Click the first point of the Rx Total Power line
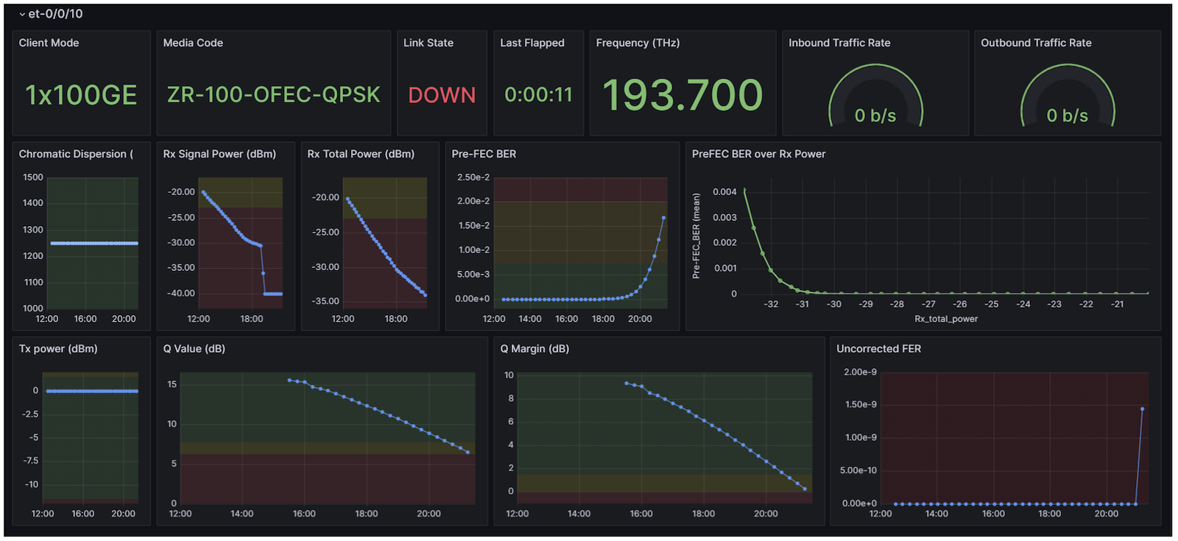Image resolution: width=1178 pixels, height=541 pixels. click(x=348, y=199)
